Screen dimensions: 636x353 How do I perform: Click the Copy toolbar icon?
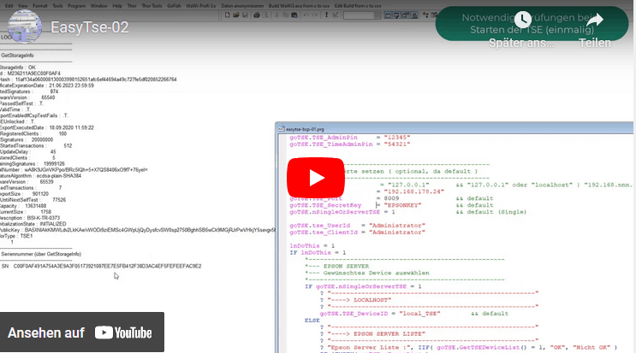(286, 15)
